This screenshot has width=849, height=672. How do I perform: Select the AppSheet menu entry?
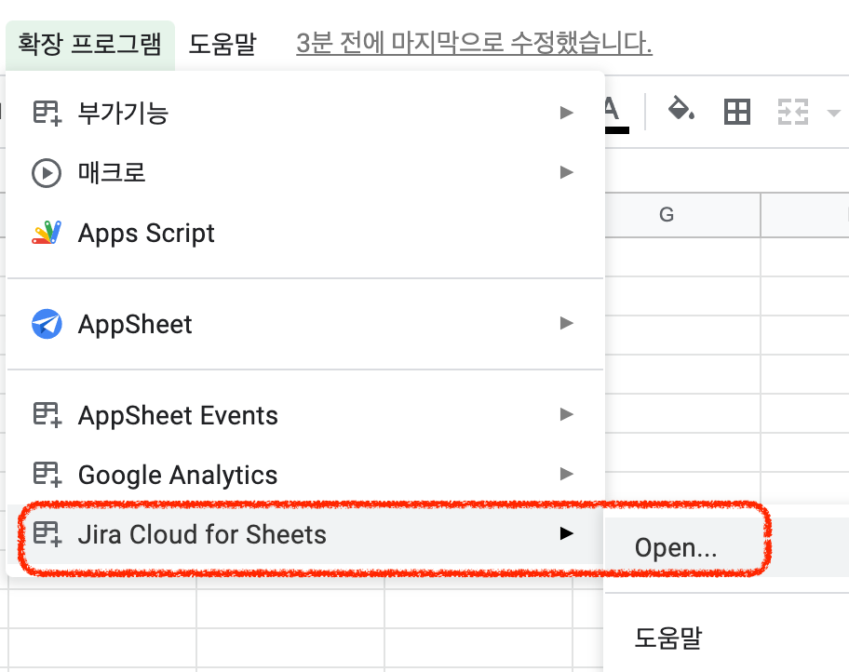click(305, 324)
